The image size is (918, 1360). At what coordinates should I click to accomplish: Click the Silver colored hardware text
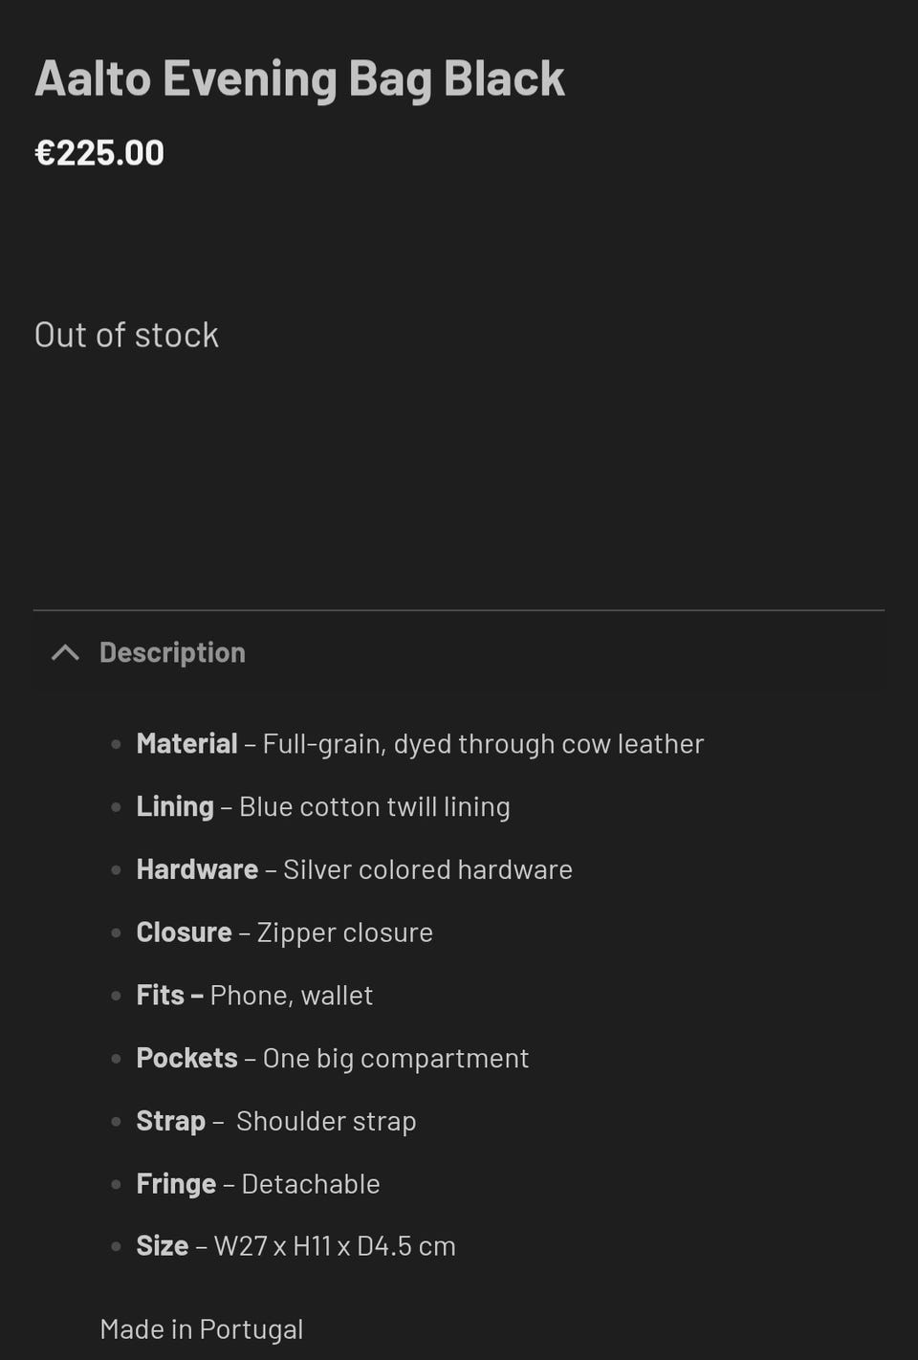tap(427, 870)
